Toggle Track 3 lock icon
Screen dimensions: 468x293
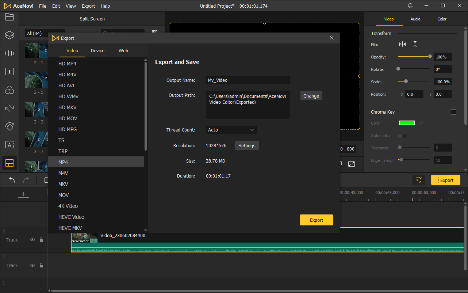(41, 240)
